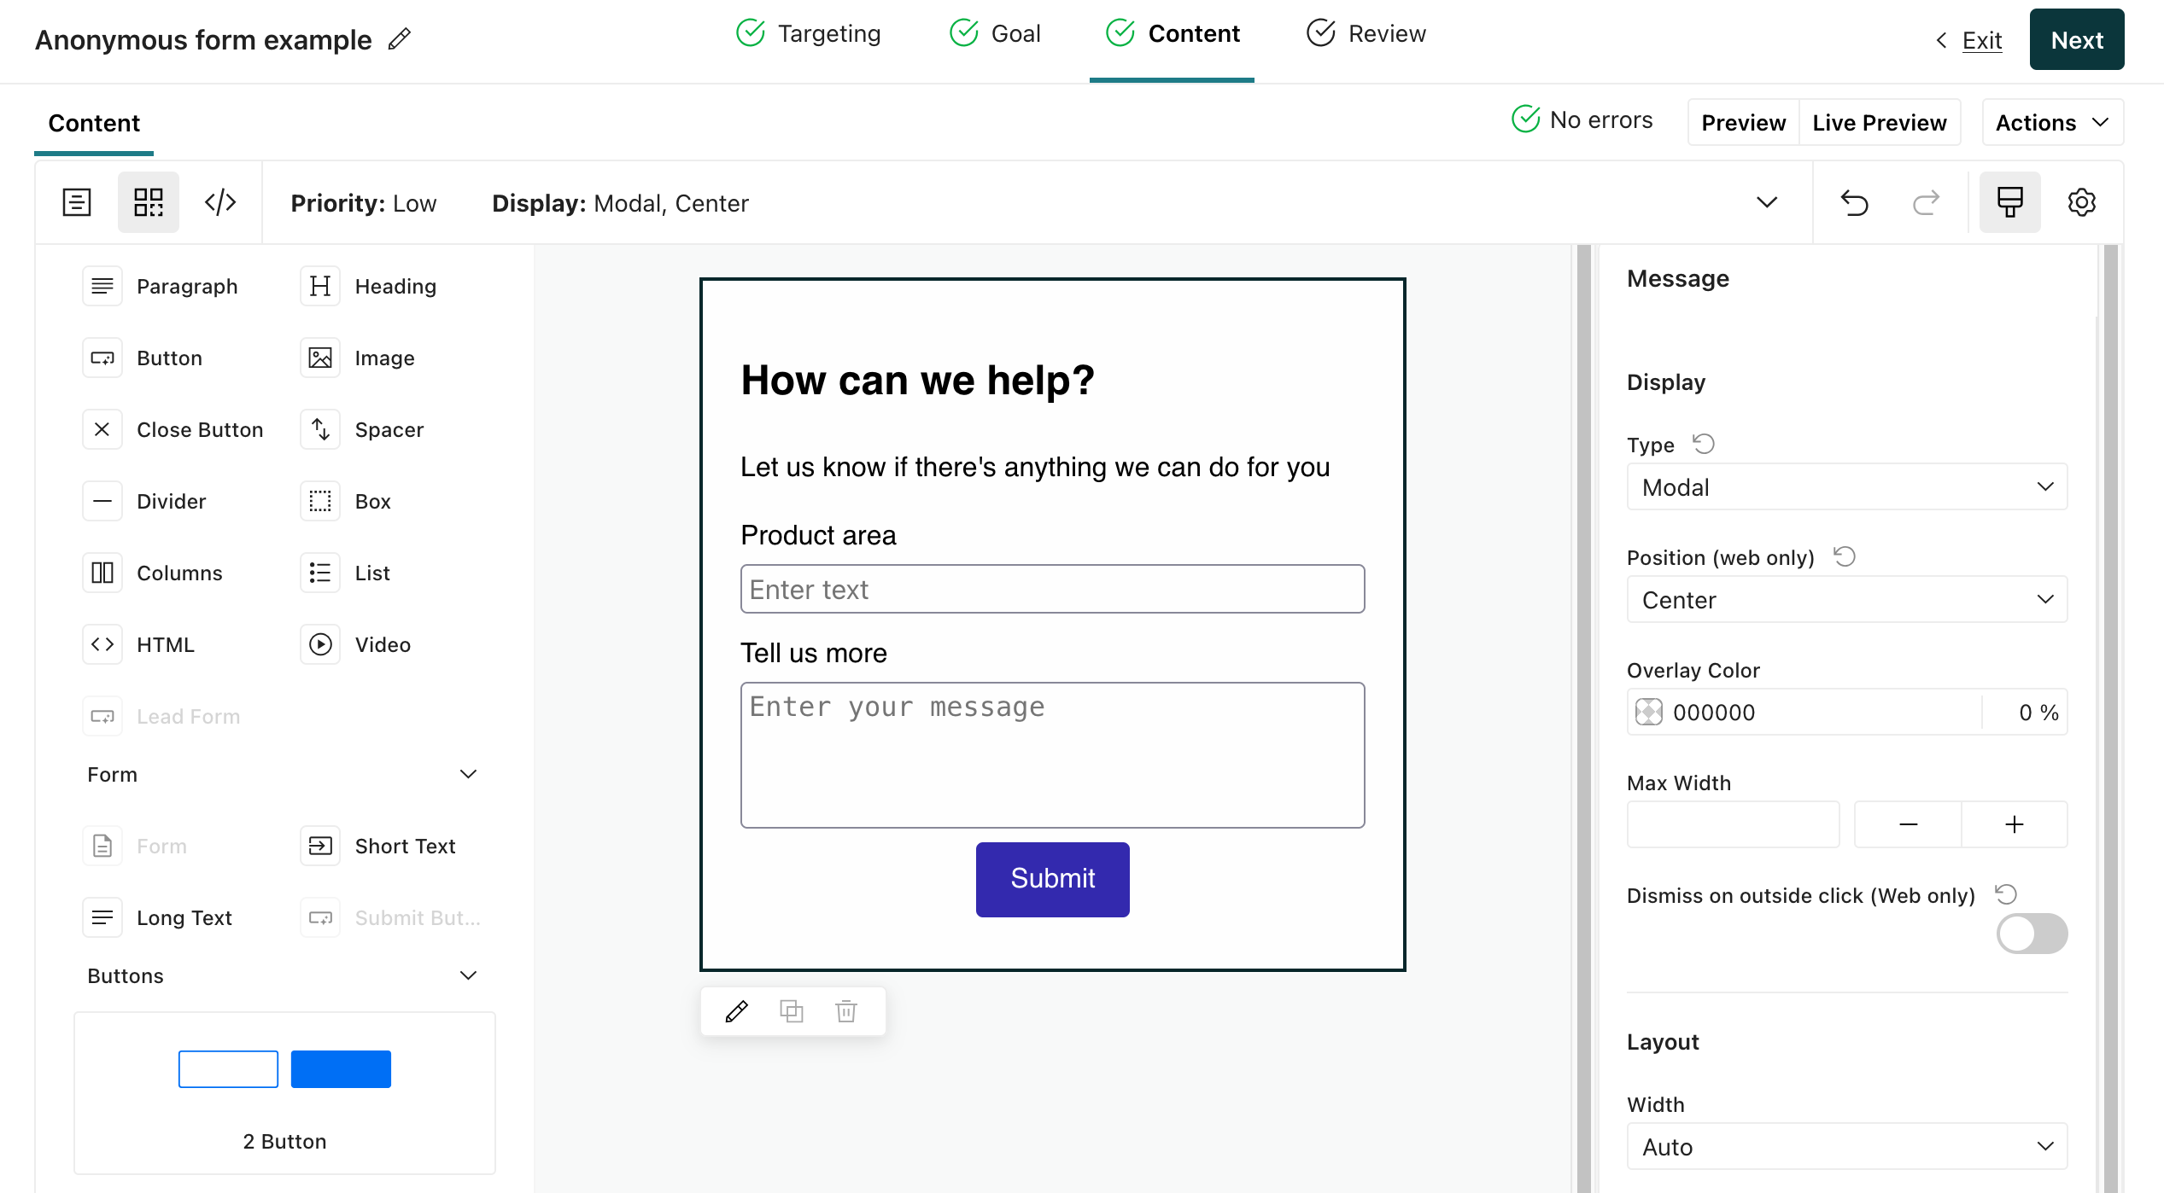
Task: Open the Width dropdown showing Auto
Action: tap(1846, 1146)
